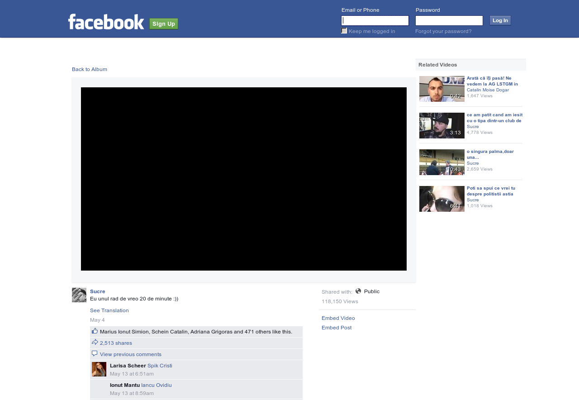Open the 0:43 related video thumbnail

(x=442, y=162)
